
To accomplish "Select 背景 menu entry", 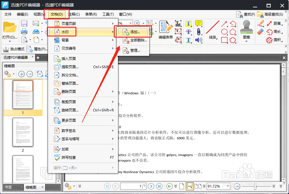I will 83,40.
